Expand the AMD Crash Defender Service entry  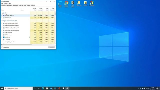(x=2, y=23)
